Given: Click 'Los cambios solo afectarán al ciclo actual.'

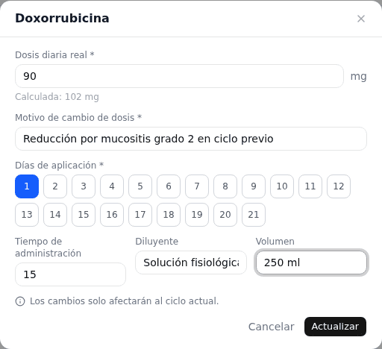Looking at the screenshot, I should (x=125, y=301).
